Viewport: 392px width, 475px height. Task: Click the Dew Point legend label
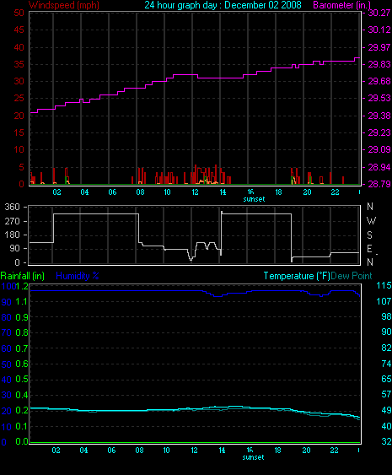click(352, 276)
